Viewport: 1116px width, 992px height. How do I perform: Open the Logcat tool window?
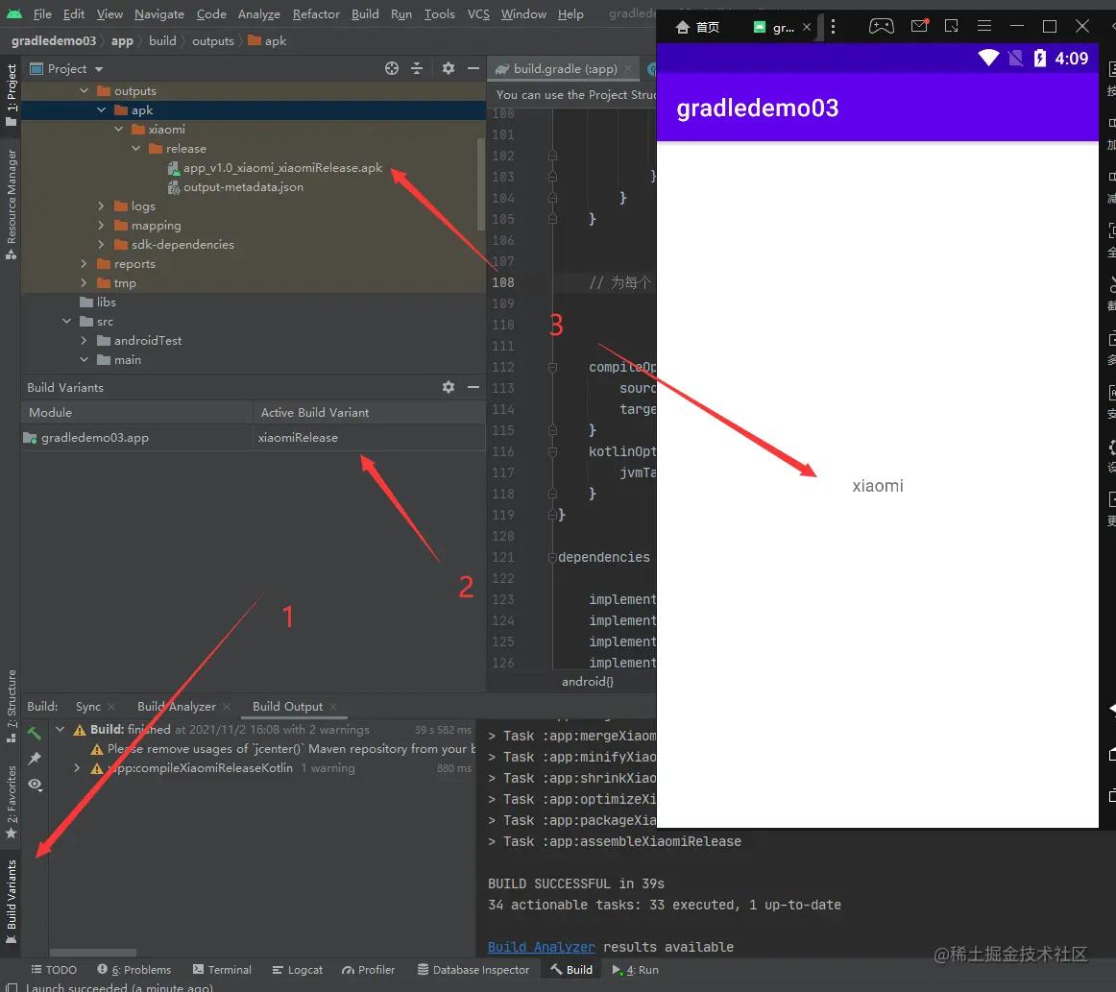tap(298, 970)
